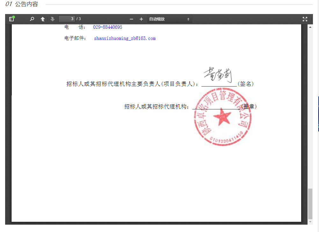Go to previous page with up arrow
Screen dimensions: 319x232
pyautogui.click(x=43, y=19)
